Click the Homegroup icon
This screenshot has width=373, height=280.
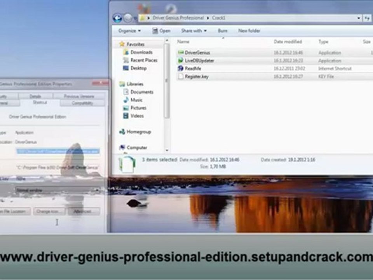[122, 132]
